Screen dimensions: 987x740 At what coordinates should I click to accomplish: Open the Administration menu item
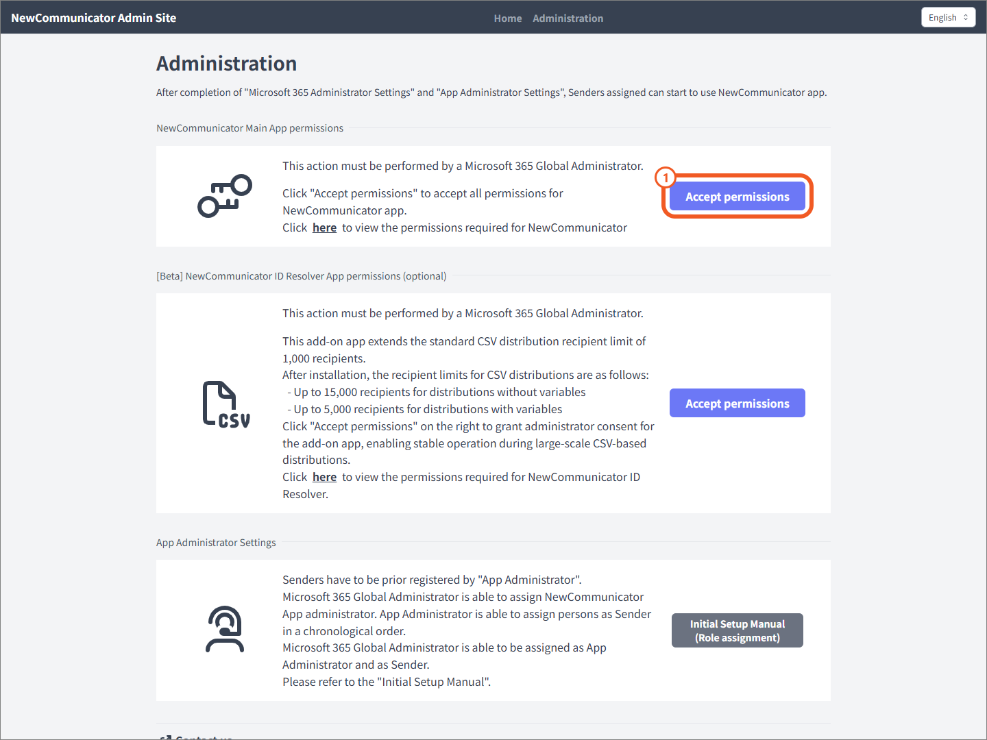(568, 18)
